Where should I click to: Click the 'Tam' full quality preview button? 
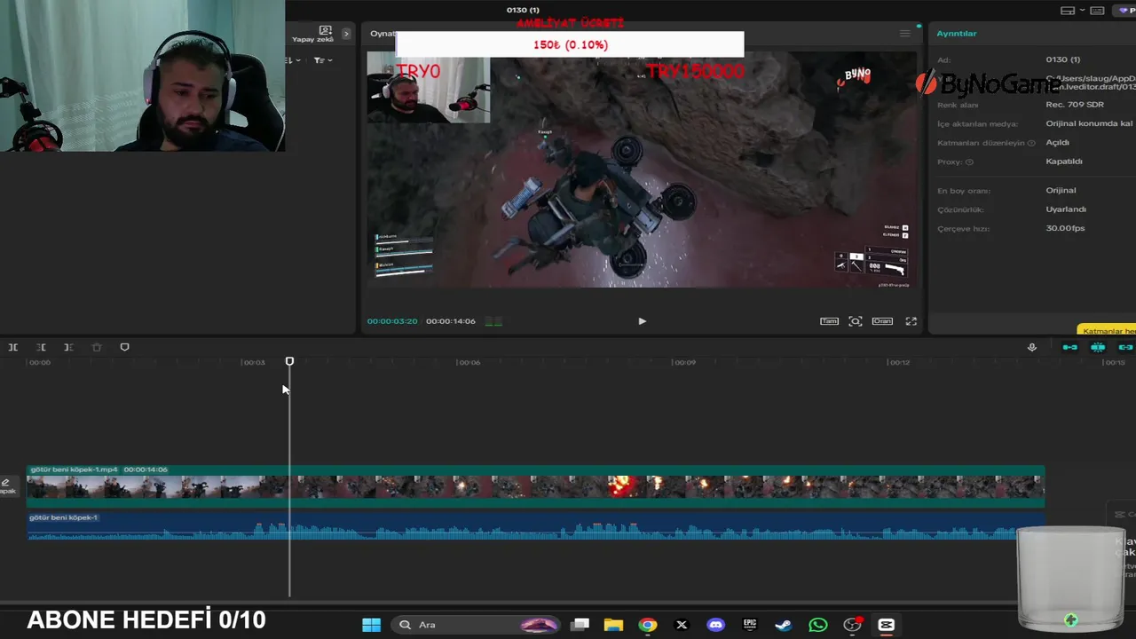(x=829, y=321)
